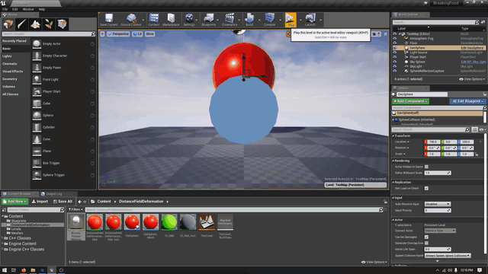This screenshot has width=488, height=274.
Task: Open the File menu
Action: click(x=5, y=9)
